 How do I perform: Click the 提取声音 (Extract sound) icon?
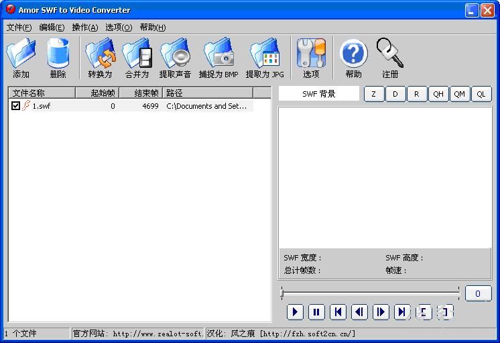point(175,53)
